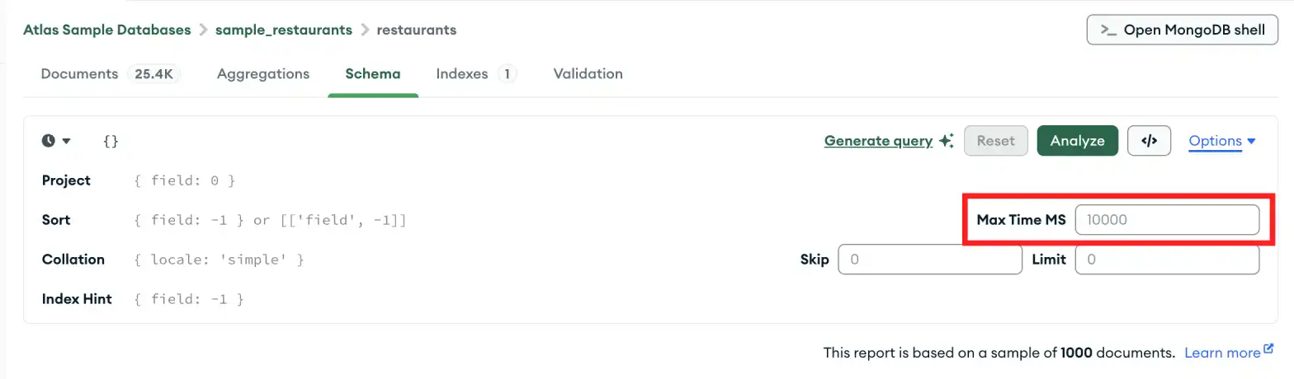Collapse the query Options dropdown
This screenshot has width=1294, height=379.
pos(1222,141)
